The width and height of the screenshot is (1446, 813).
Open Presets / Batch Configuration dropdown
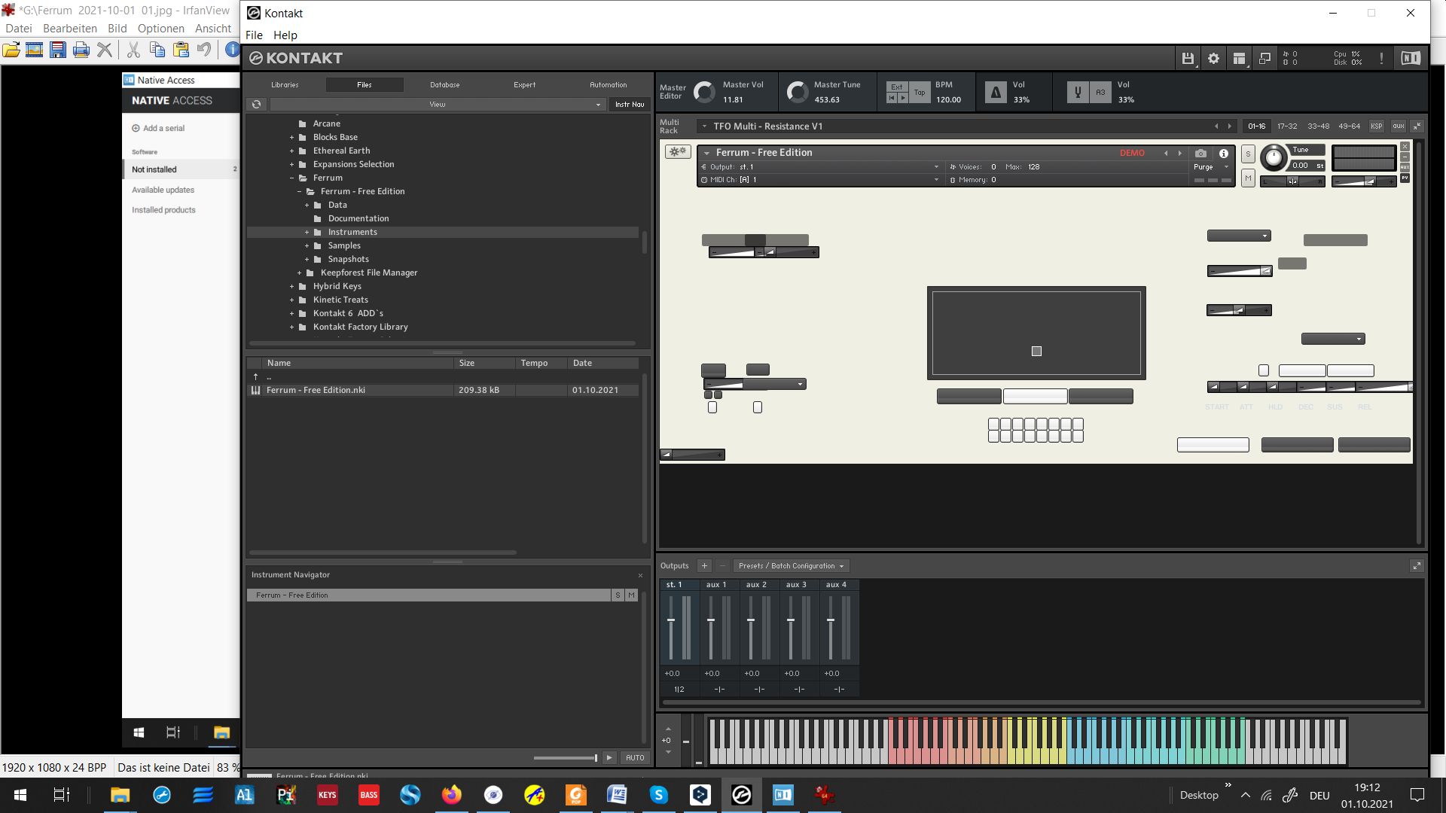point(791,566)
